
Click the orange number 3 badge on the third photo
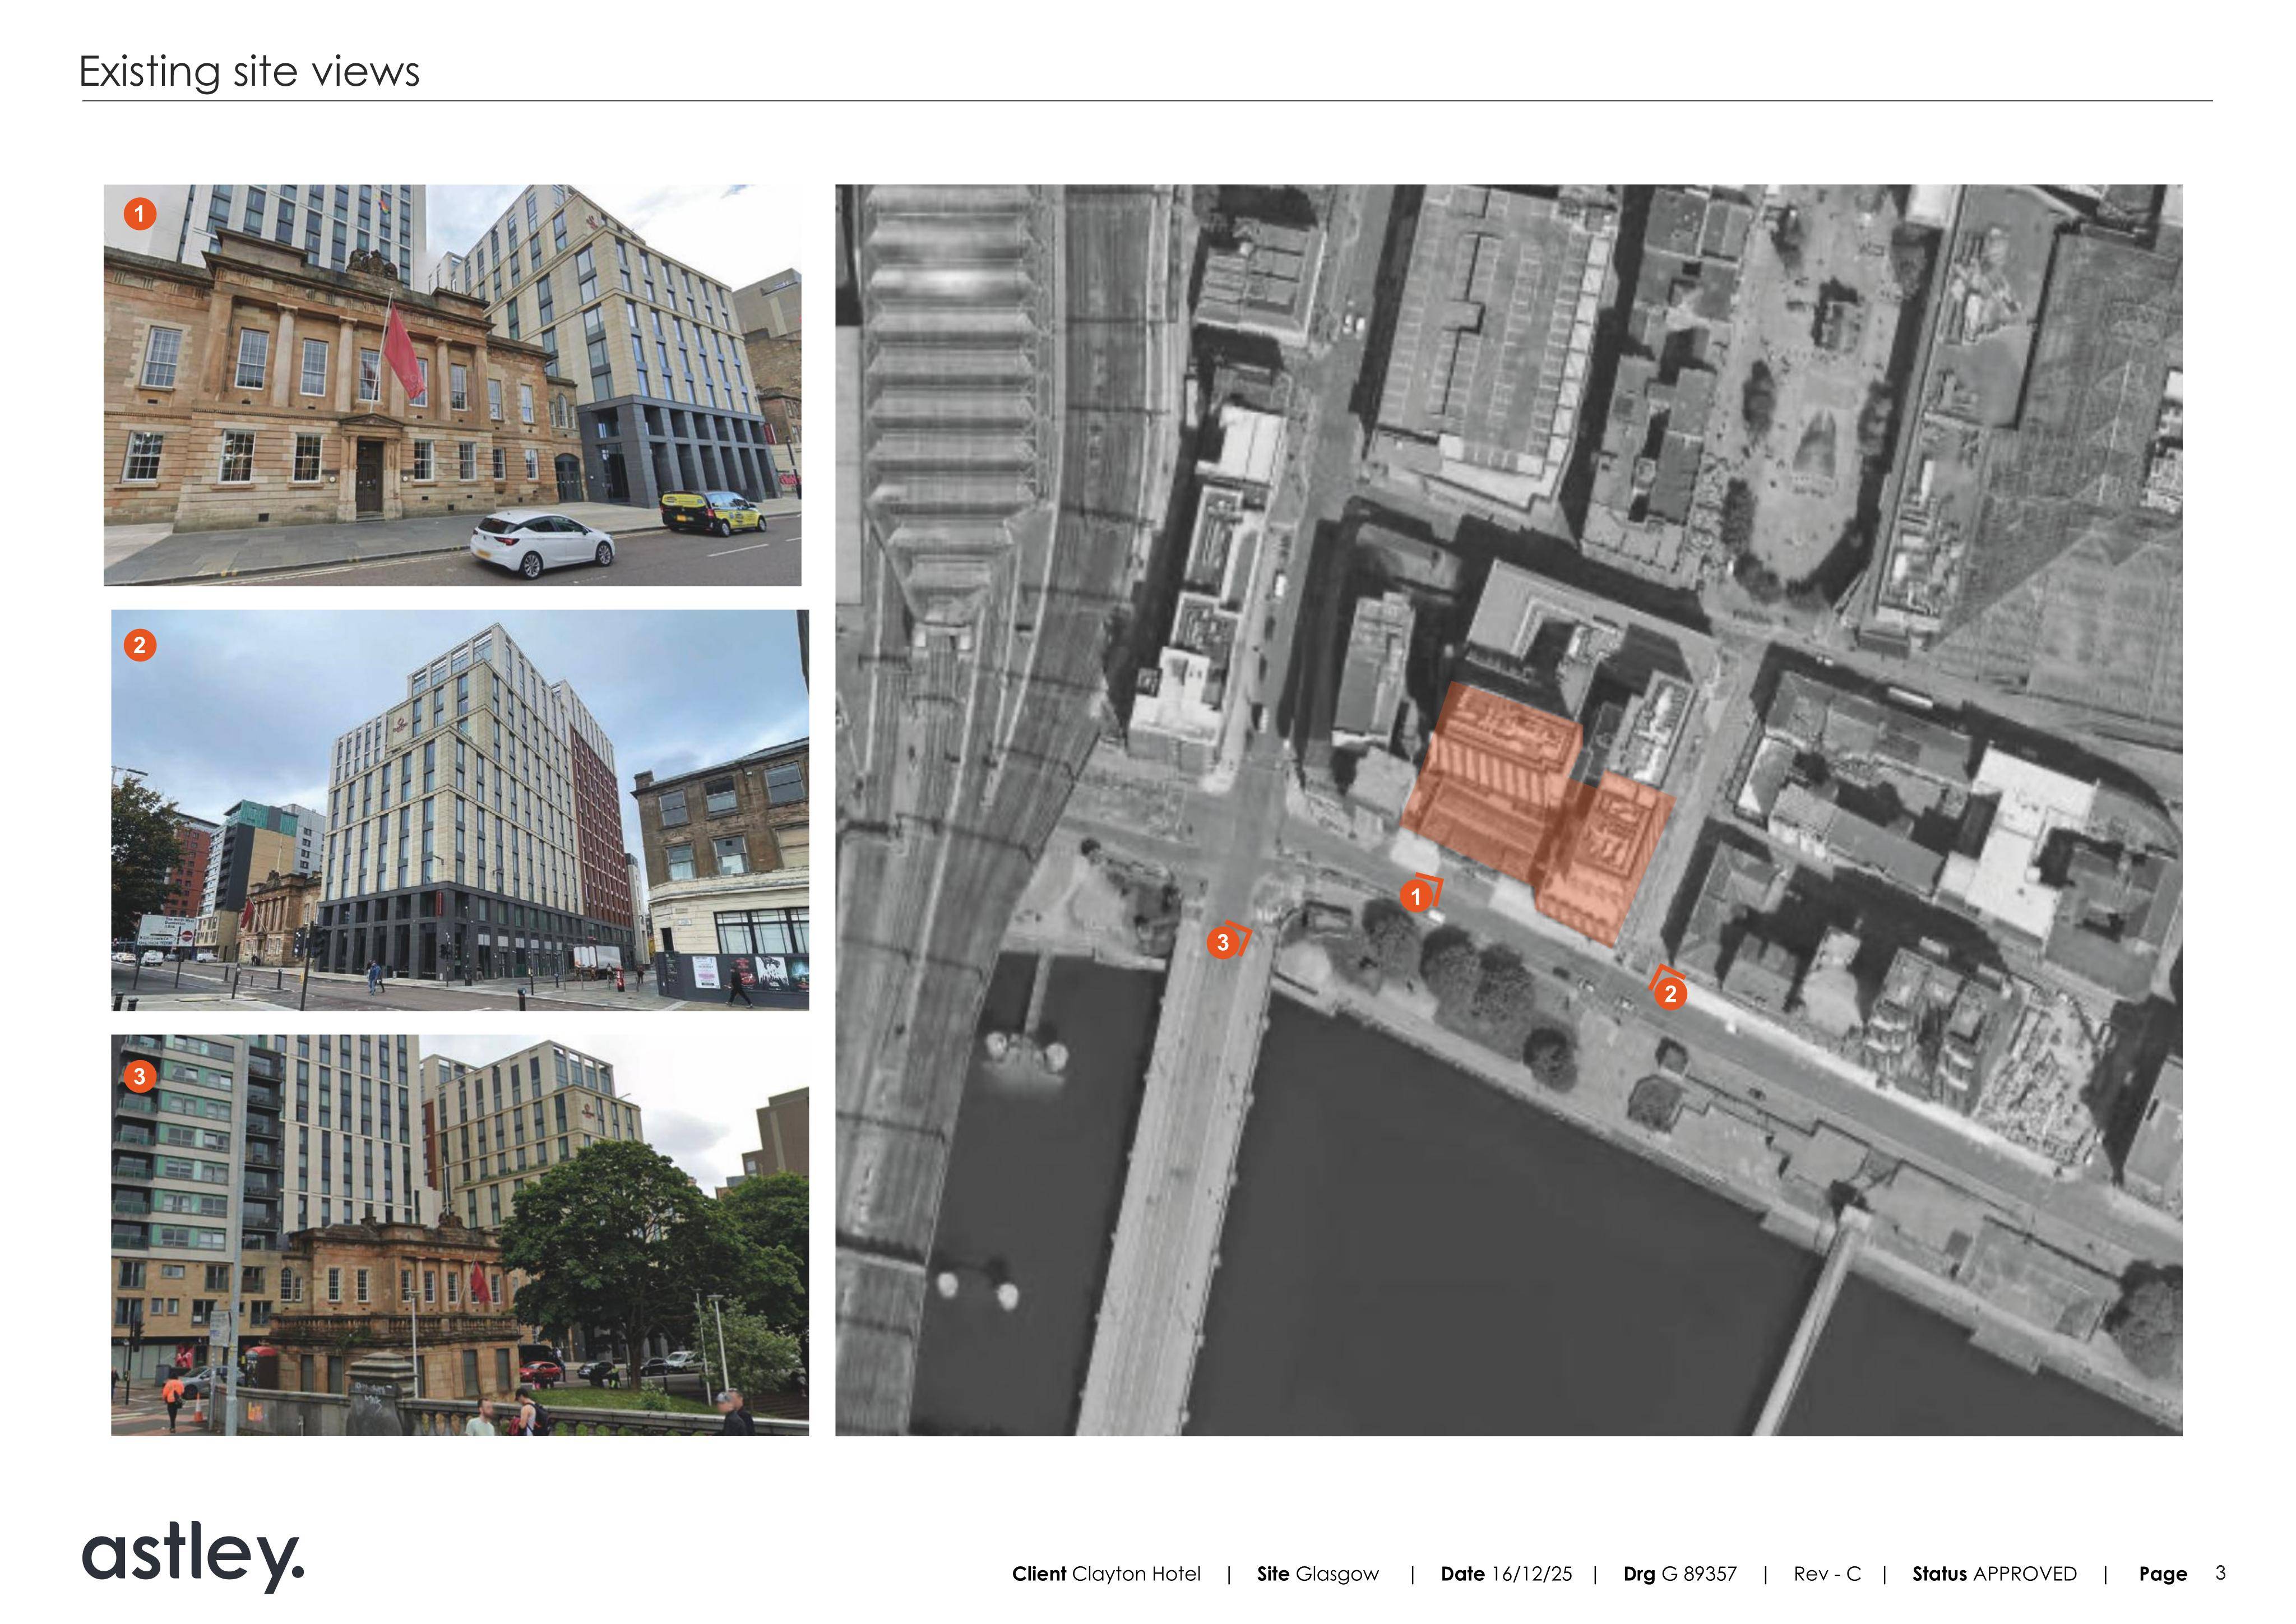140,1076
